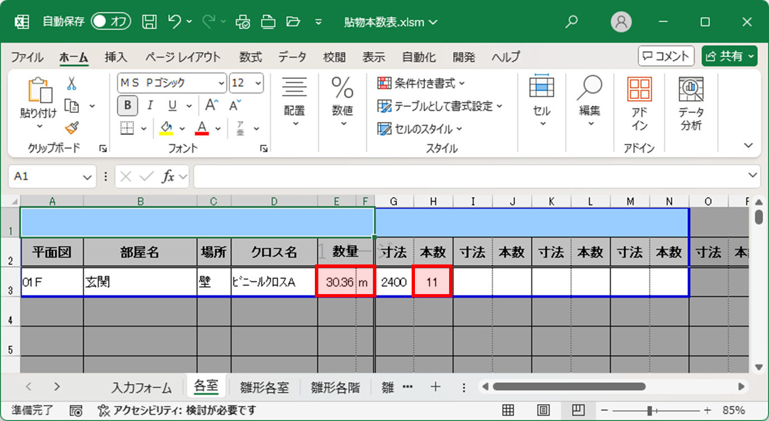Open the Data (データ) ribbon tab

tap(292, 57)
